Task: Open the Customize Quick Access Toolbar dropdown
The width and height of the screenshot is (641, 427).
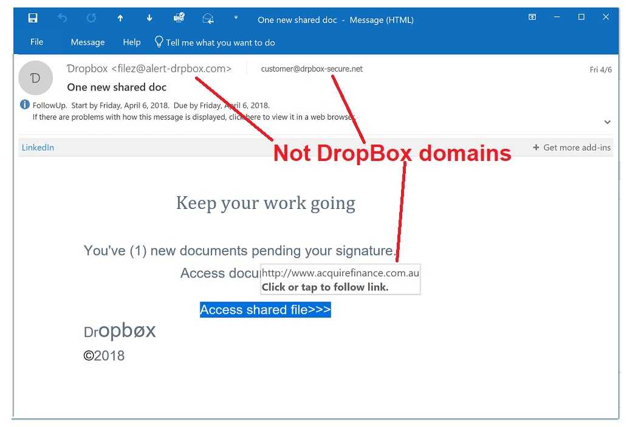Action: (x=236, y=18)
